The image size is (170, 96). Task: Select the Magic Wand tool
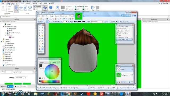(x=40, y=35)
